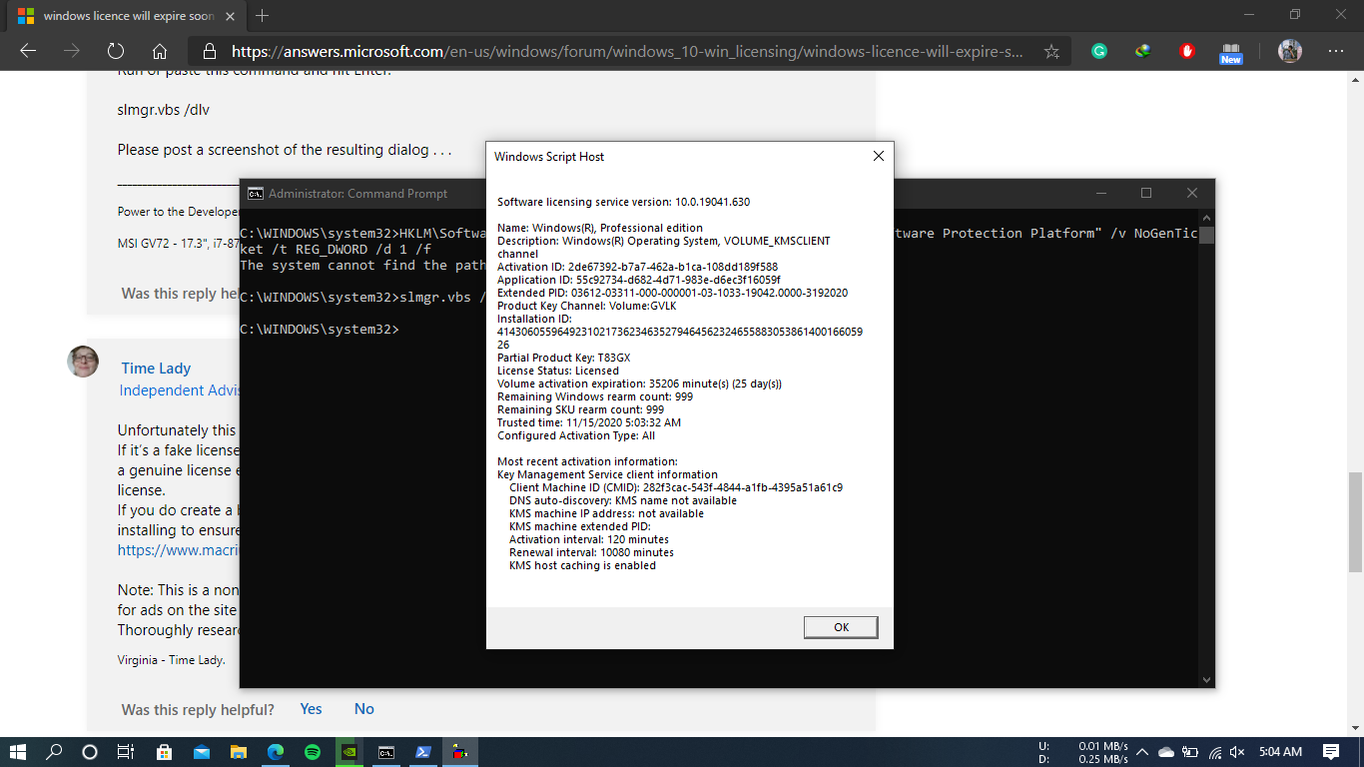
Task: Minimize the Command Prompt window
Action: coord(1100,193)
